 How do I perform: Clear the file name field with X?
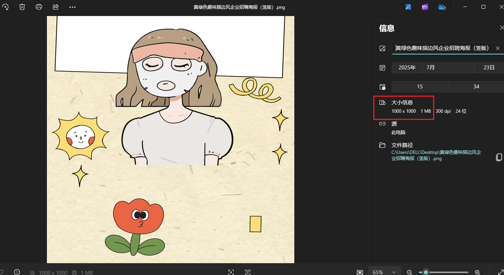click(498, 48)
